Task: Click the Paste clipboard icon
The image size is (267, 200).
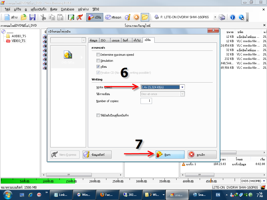Action: 60,17
